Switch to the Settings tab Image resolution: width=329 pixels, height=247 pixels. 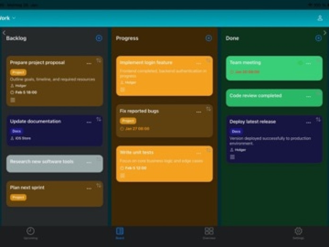[298, 233]
